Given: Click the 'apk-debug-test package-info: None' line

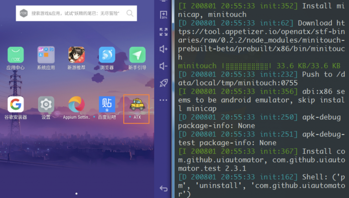Looking at the screenshot, I should [x=261, y=138].
